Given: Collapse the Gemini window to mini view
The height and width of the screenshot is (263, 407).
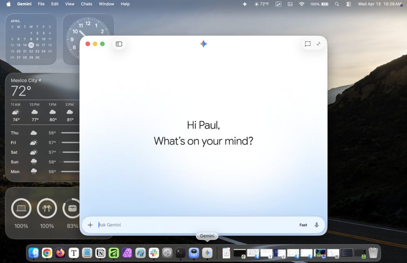Looking at the screenshot, I should click(319, 44).
